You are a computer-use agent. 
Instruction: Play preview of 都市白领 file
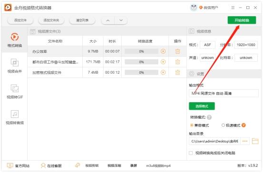point(163,62)
